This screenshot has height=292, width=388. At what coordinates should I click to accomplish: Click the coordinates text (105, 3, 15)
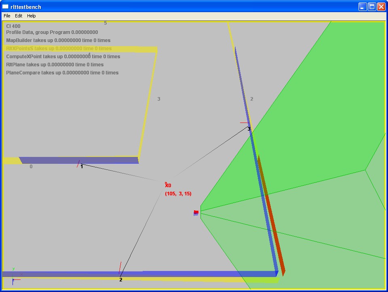tap(178, 194)
